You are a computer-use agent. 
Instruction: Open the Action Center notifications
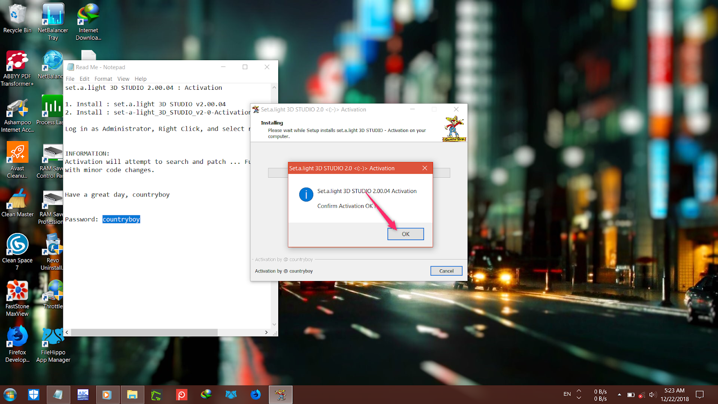[x=700, y=395]
